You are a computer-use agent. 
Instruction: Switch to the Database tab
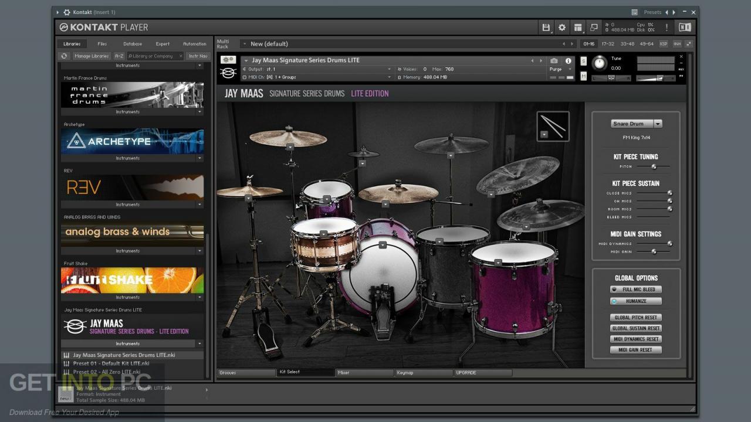[133, 44]
